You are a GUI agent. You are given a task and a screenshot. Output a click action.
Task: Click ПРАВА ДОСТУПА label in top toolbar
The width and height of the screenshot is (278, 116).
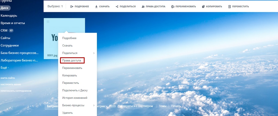point(156,6)
